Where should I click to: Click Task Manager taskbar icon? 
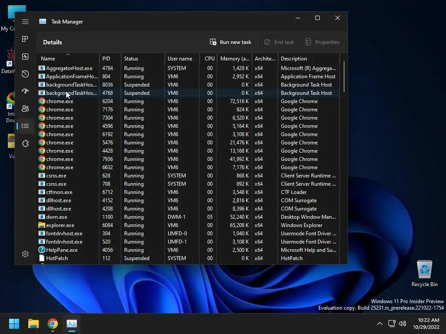click(72, 324)
